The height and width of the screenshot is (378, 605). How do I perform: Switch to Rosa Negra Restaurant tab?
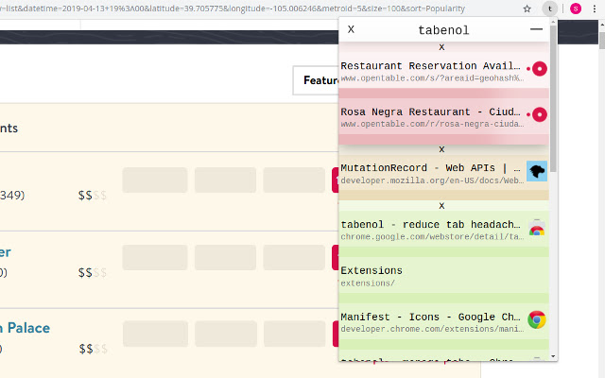pyautogui.click(x=443, y=117)
